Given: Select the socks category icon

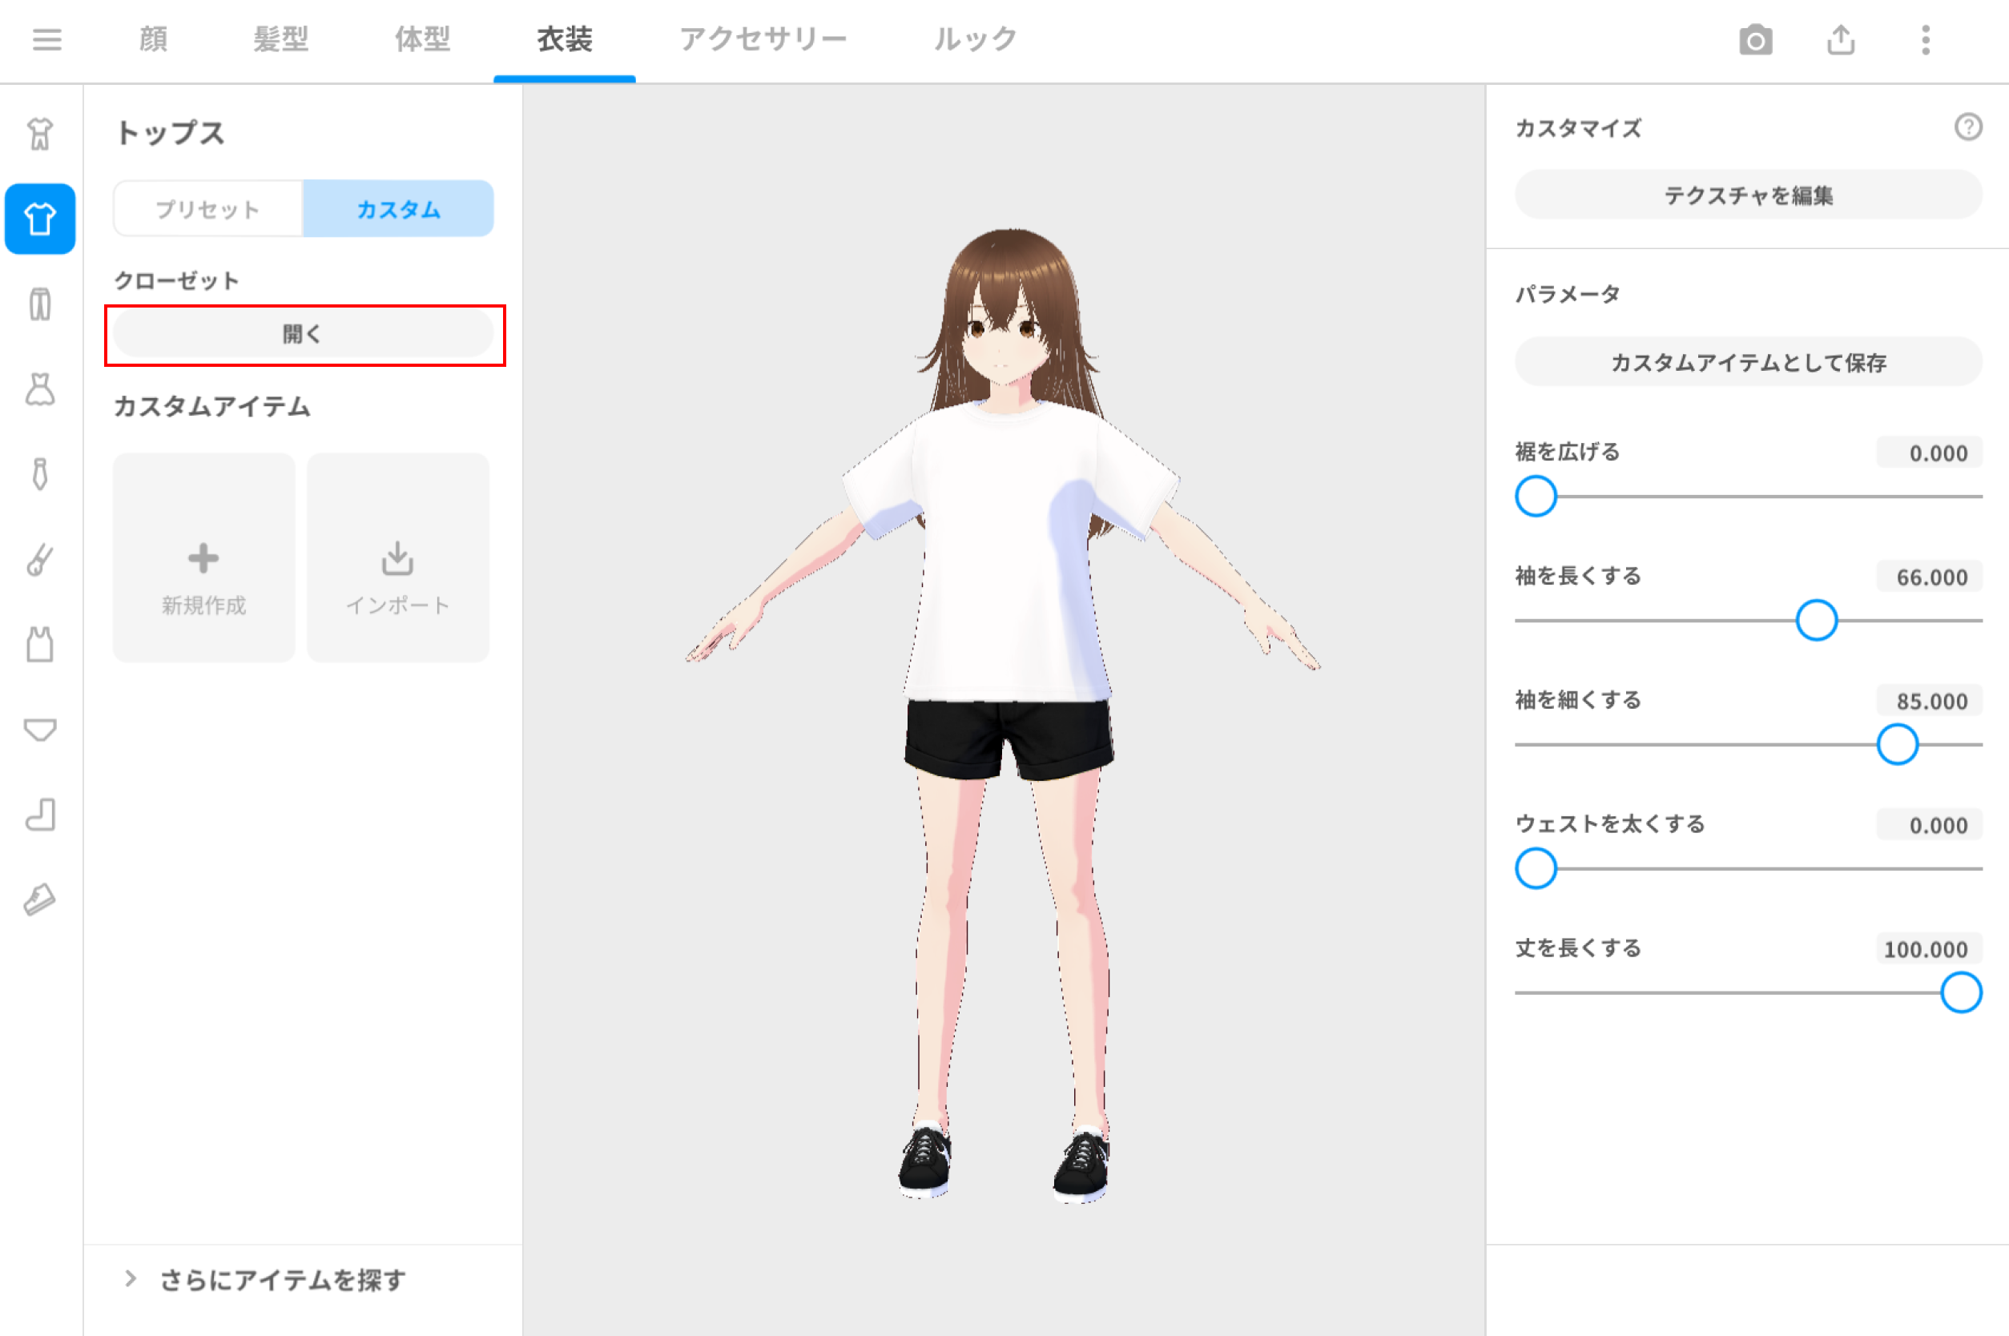Looking at the screenshot, I should (40, 815).
